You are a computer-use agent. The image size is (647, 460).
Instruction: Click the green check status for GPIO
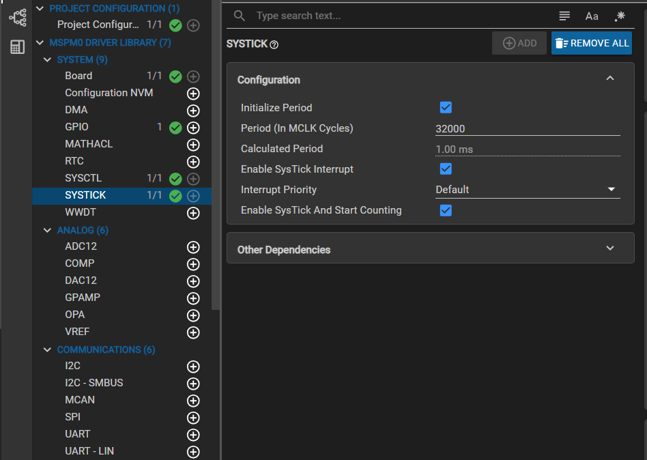tap(175, 128)
